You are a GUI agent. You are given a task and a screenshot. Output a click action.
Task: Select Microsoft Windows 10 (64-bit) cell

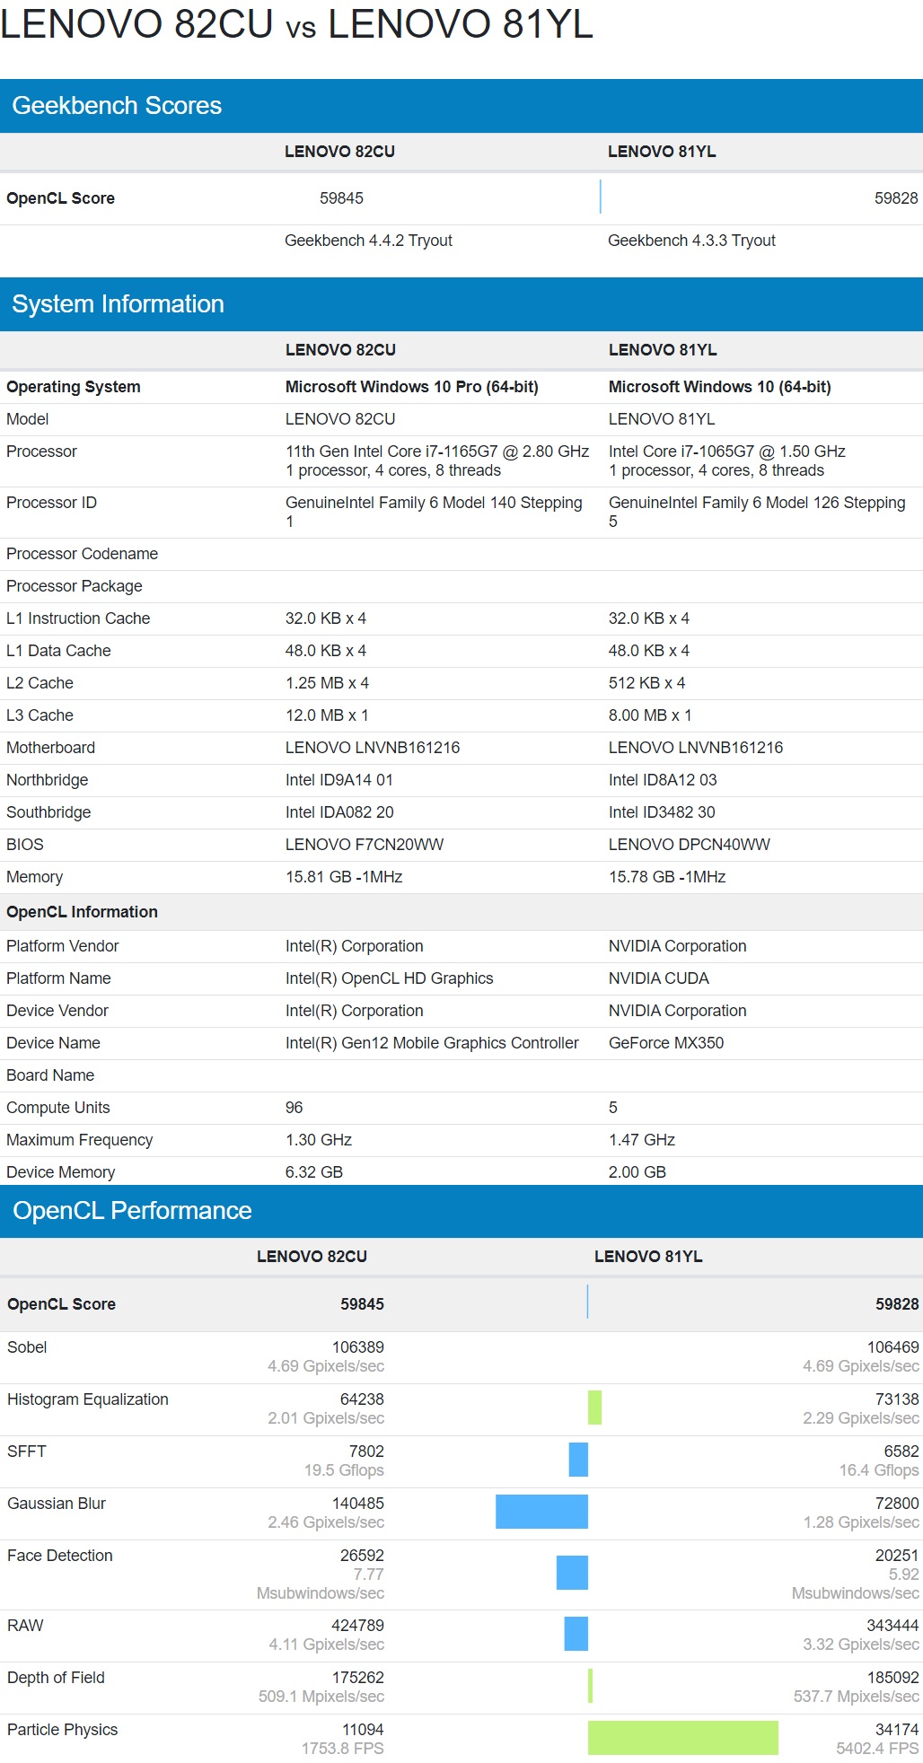[x=720, y=387]
